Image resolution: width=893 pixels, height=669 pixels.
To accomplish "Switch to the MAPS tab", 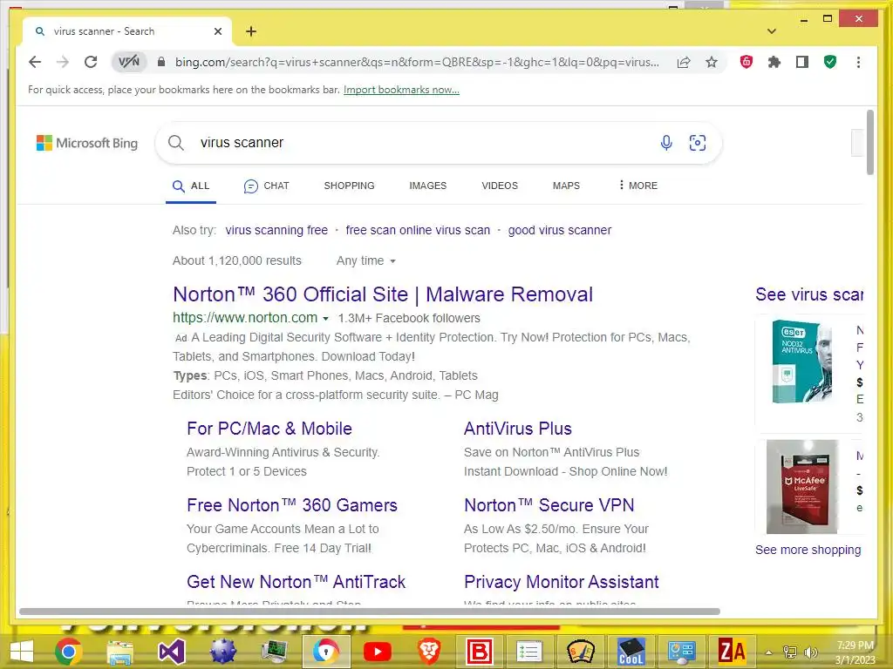I will coord(566,186).
